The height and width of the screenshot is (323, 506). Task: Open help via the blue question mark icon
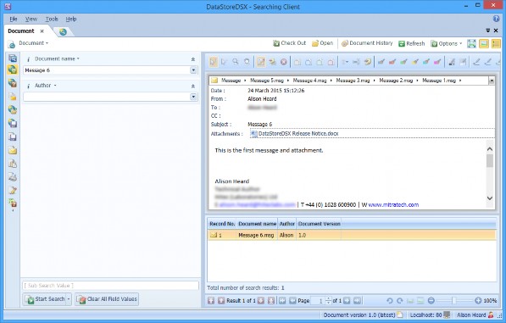(497, 19)
